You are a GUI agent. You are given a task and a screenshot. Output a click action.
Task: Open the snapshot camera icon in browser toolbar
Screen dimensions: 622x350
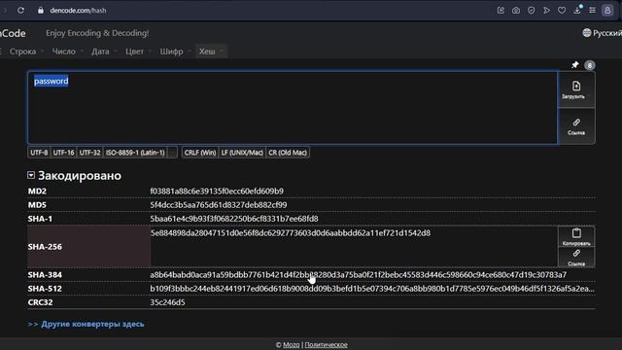pyautogui.click(x=516, y=11)
